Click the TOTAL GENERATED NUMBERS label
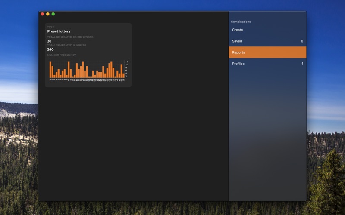The width and height of the screenshot is (345, 215). [67, 46]
